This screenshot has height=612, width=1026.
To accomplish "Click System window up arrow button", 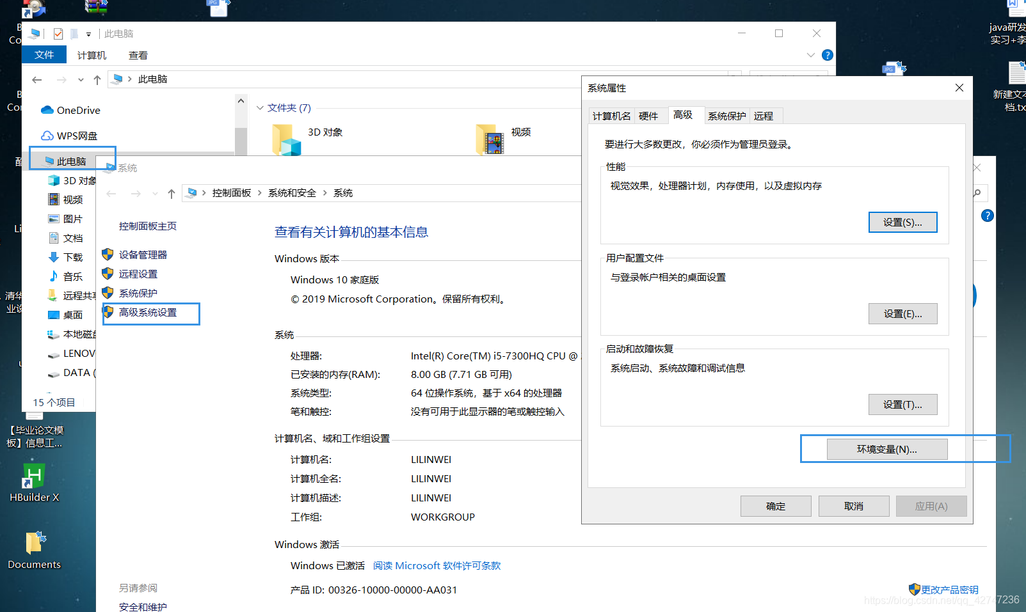I will [x=172, y=194].
